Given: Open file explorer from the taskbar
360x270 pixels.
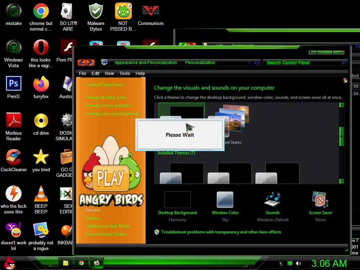Looking at the screenshot, I should click(66, 263).
